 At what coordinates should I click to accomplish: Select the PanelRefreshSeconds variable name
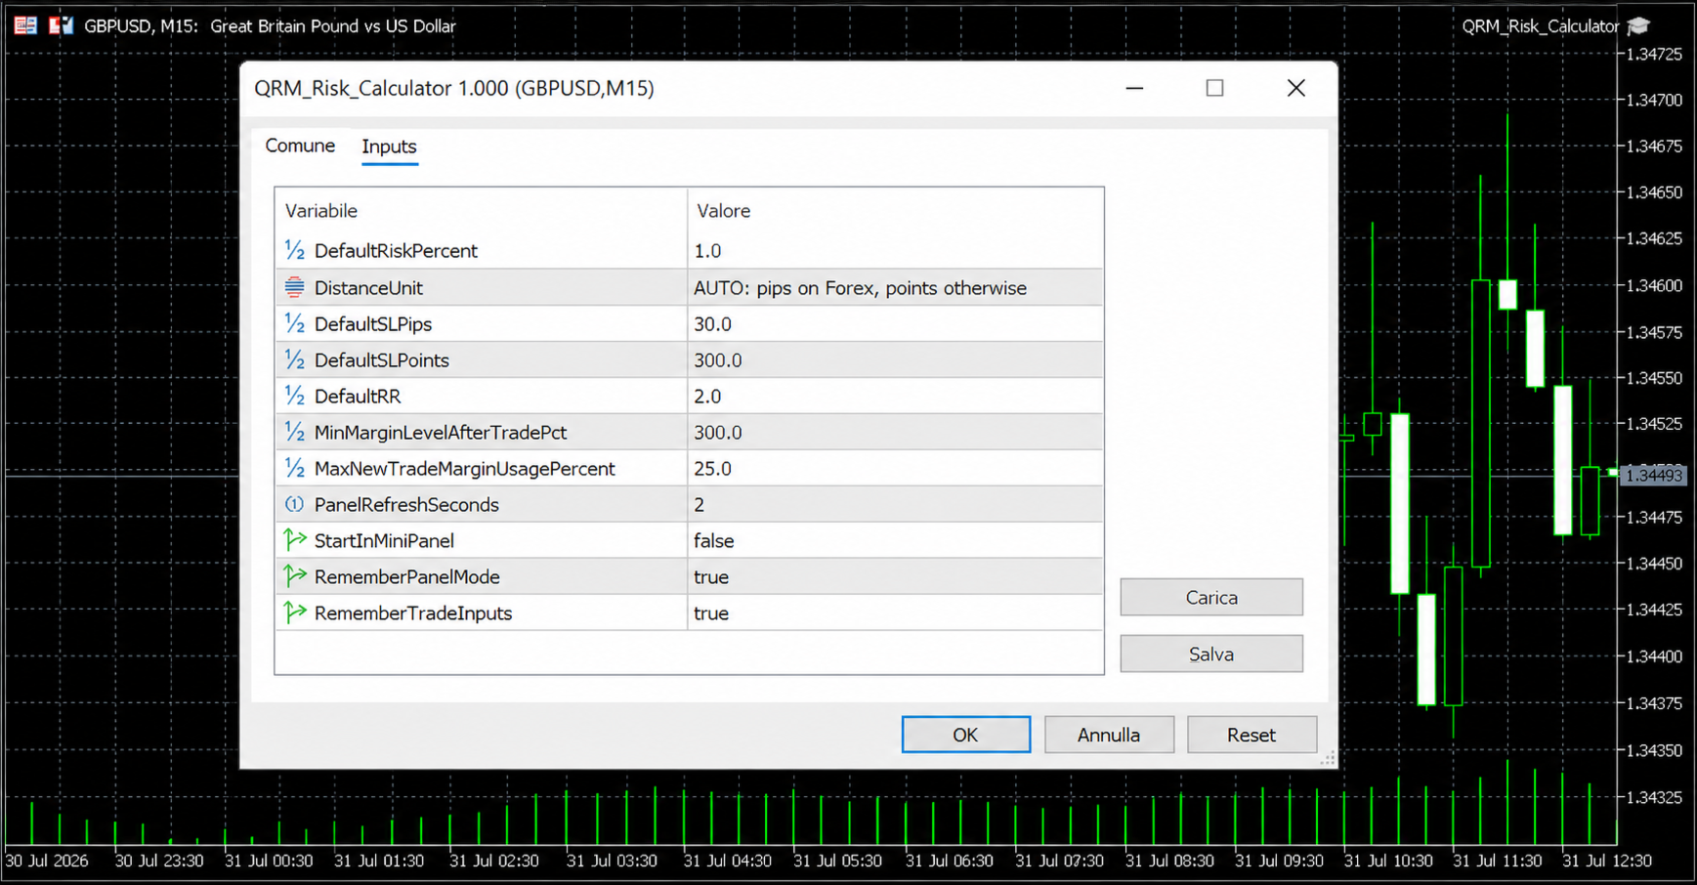coord(406,505)
